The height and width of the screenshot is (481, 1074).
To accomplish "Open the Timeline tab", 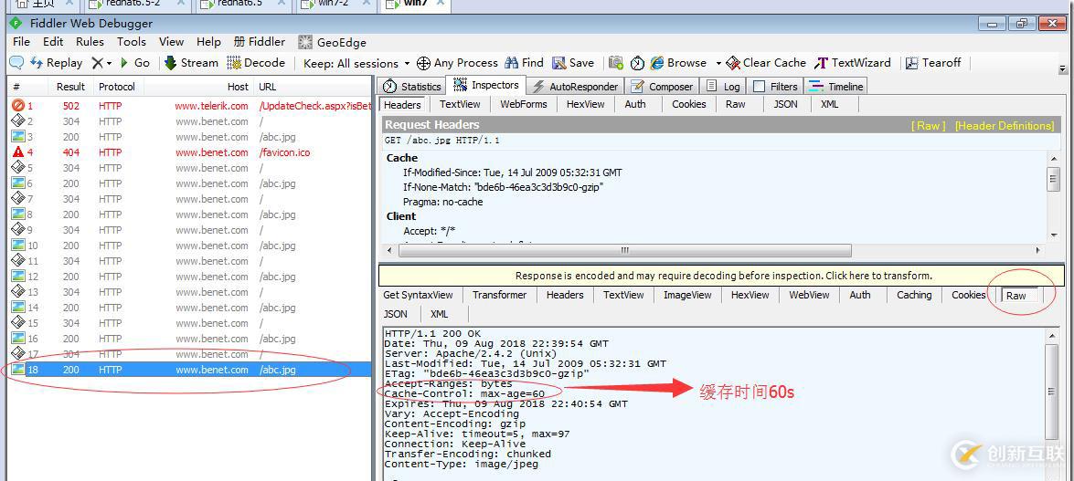I will tap(836, 86).
